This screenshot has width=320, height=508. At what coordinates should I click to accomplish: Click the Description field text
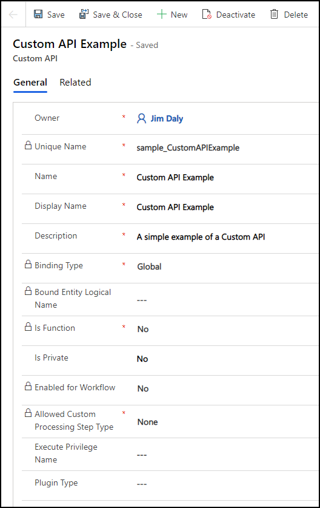click(201, 237)
